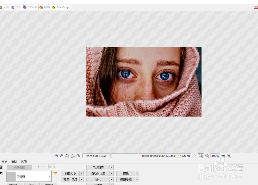Viewport: 258px width, 185px height.
Task: Open the GIF动画 tab
Action: click(30, 7)
